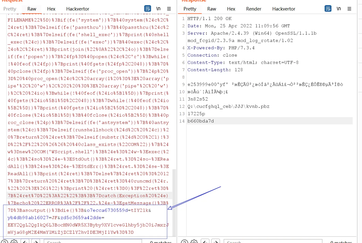Click the Content-Length: 128 header
The width and height of the screenshot is (362, 243).
215,70
